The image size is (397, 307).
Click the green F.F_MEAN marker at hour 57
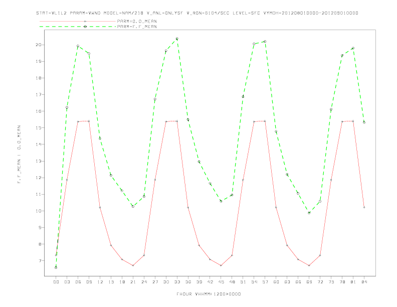coord(265,42)
